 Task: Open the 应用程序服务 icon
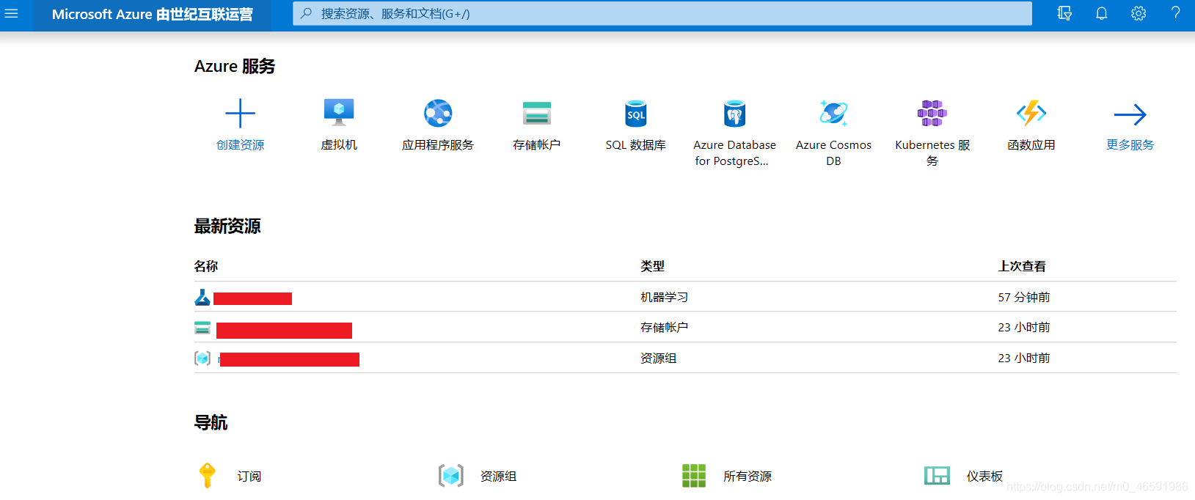(x=438, y=113)
